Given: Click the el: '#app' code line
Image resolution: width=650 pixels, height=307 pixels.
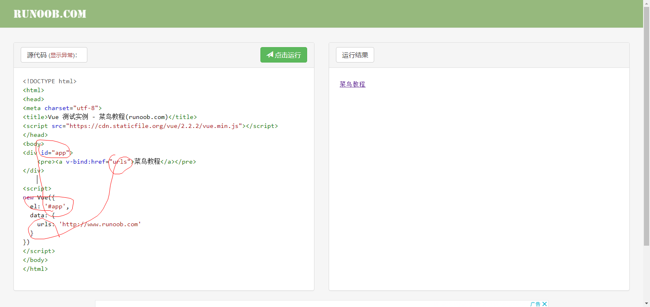Looking at the screenshot, I should click(x=49, y=206).
